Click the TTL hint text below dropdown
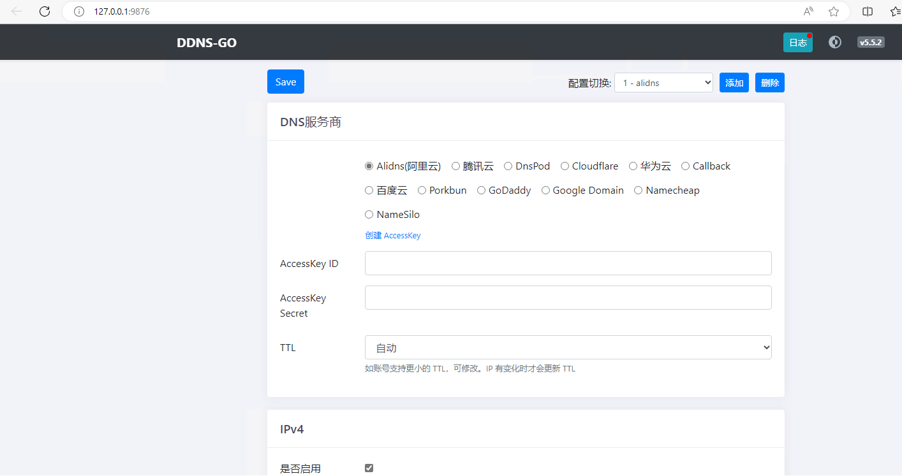Viewport: 902px width, 476px height. (x=470, y=368)
